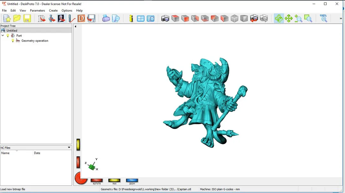Toggle the Geometry operation lightbulb

13,41
